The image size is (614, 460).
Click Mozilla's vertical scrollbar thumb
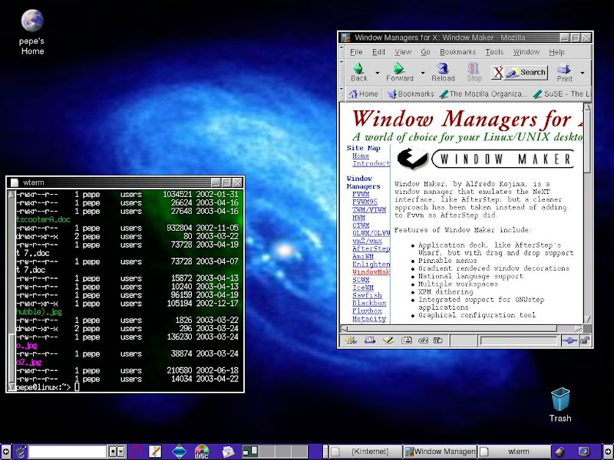586,141
